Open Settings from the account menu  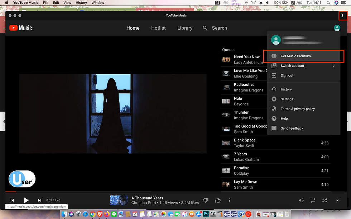(x=304, y=99)
